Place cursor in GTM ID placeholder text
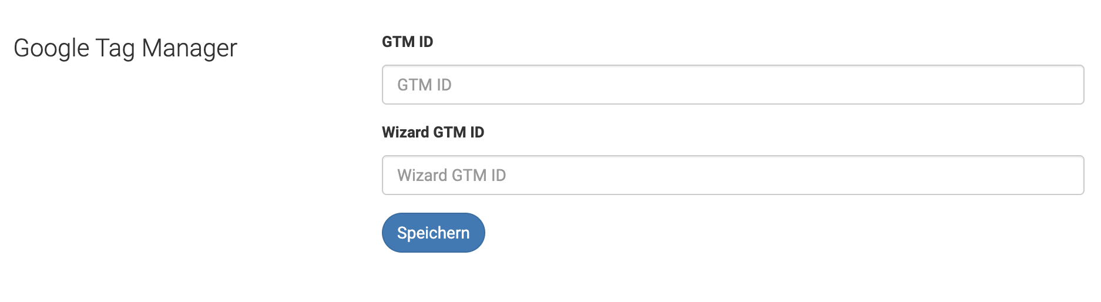1101x302 pixels. point(424,85)
